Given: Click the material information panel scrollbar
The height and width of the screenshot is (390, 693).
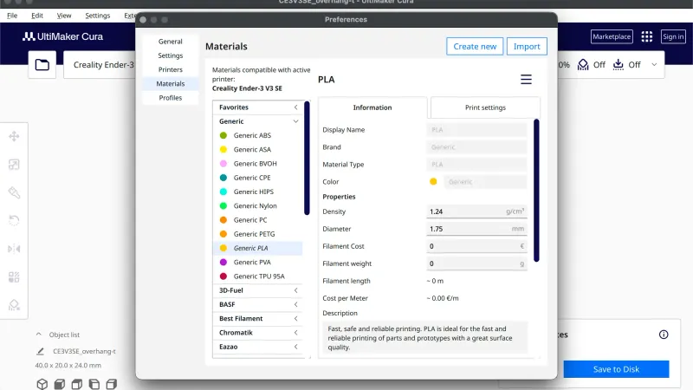Looking at the screenshot, I should click(x=536, y=191).
